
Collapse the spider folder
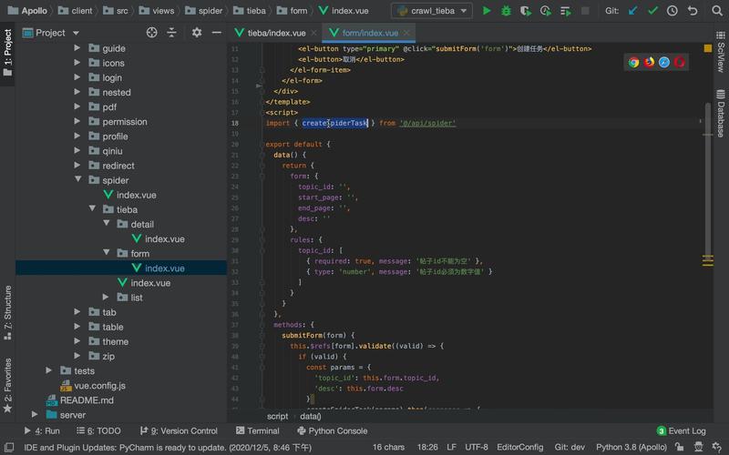click(78, 179)
